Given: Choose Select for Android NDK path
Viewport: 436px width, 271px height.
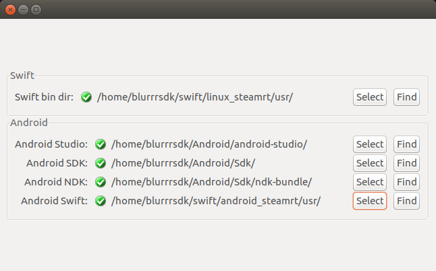Looking at the screenshot, I should click(369, 182).
